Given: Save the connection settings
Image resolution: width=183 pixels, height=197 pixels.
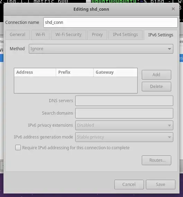Looking at the screenshot, I should point(160,185).
